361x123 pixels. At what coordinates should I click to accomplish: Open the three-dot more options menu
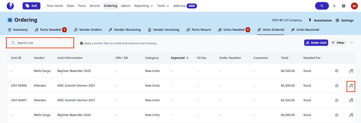[x=352, y=43]
